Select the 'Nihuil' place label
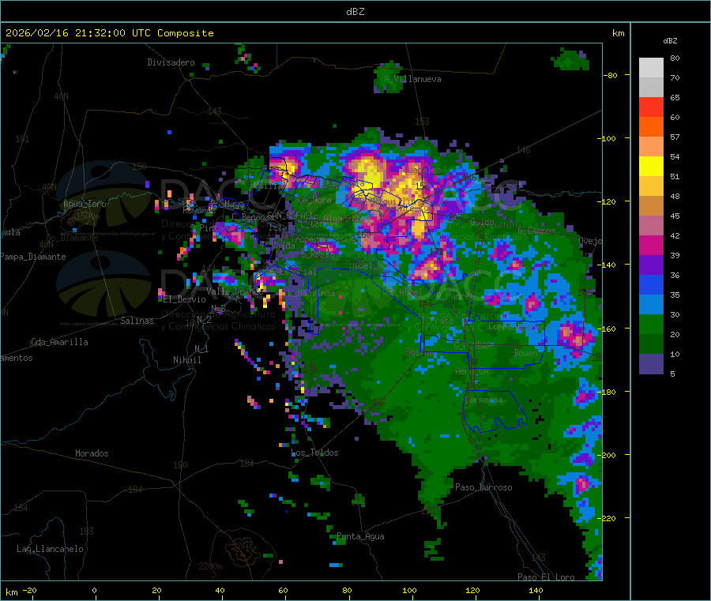 click(x=186, y=360)
